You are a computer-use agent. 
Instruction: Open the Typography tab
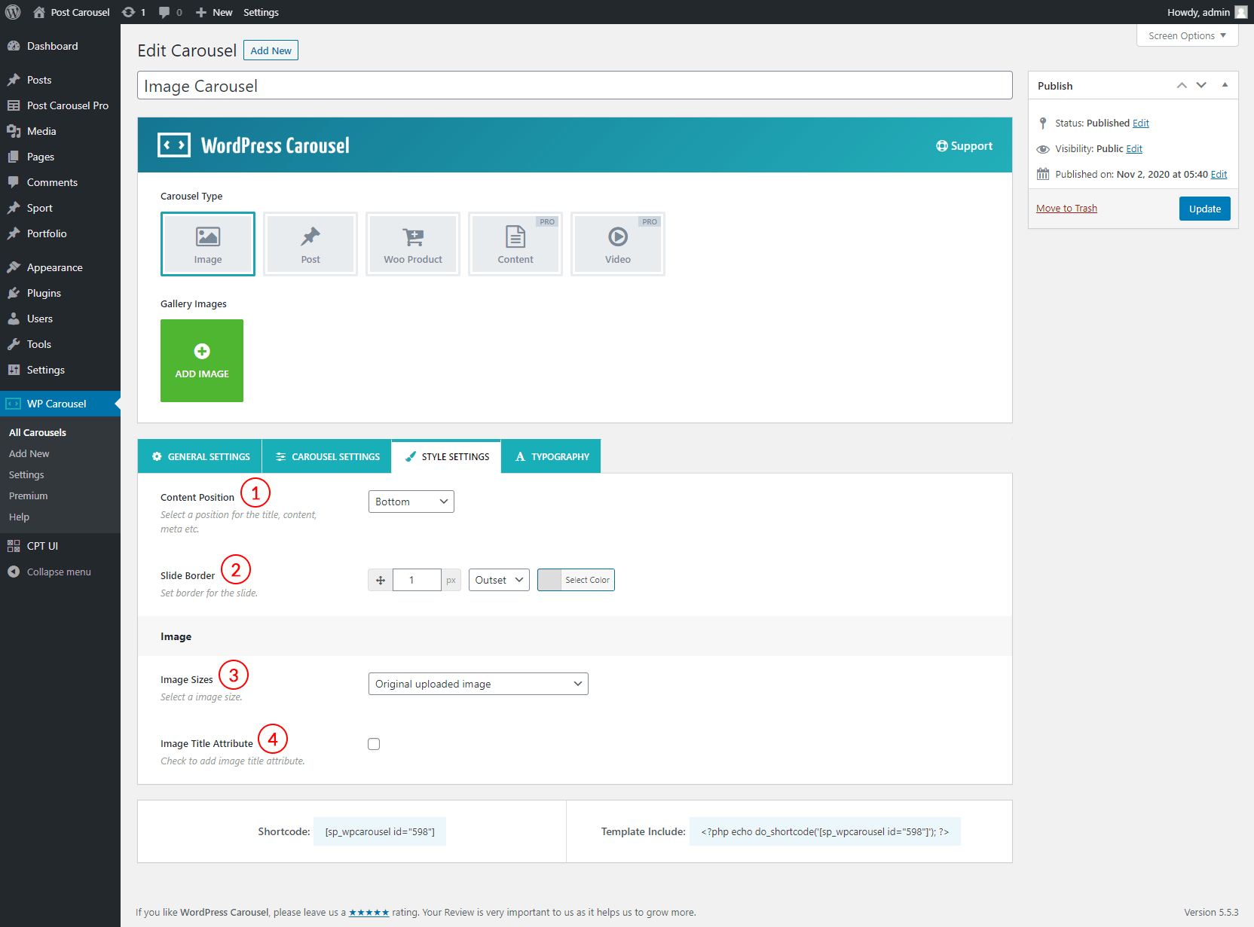(552, 456)
